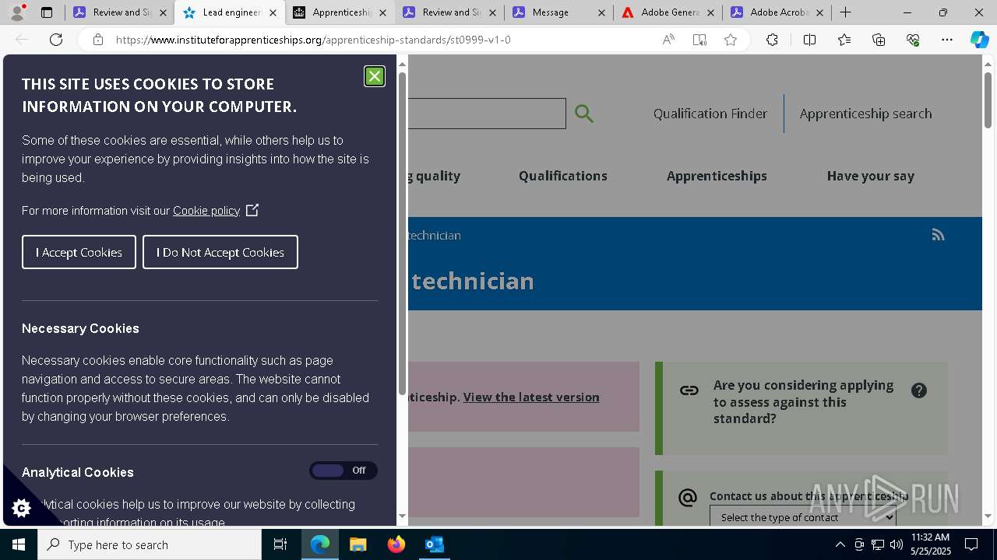The image size is (997, 560).
Task: Open Favorites list
Action: coord(844,40)
